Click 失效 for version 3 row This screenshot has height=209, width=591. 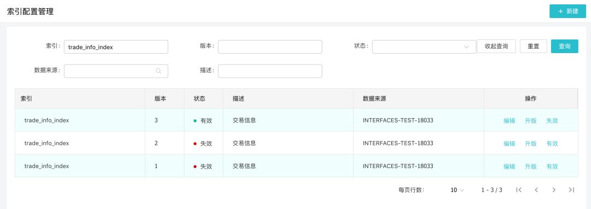[x=552, y=121]
